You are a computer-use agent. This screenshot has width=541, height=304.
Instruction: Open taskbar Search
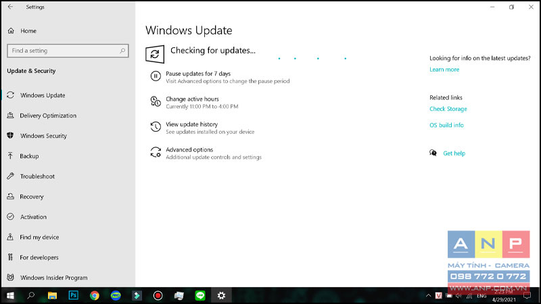pos(31,295)
